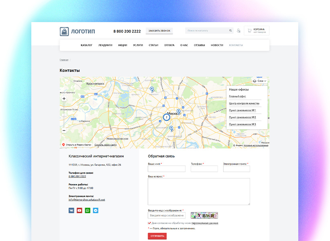Open the Слои layers dropdown on map
Viewport: 330px width, 241px height.
pyautogui.click(x=259, y=80)
